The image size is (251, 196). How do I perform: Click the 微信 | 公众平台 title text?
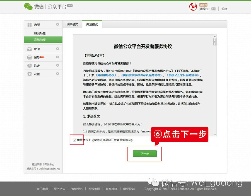[50, 7]
